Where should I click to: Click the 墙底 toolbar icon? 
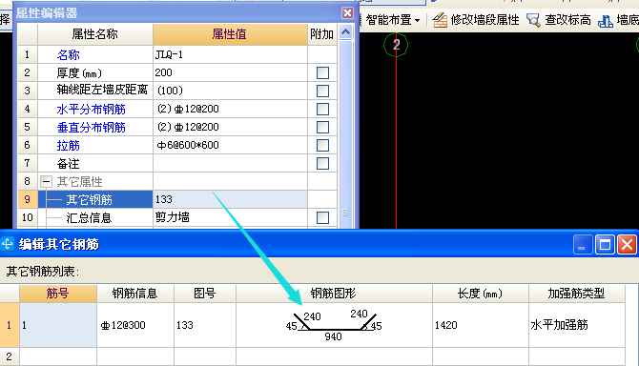point(606,20)
